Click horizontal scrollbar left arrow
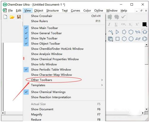Screen dimensions: 150x122 tap(3, 113)
